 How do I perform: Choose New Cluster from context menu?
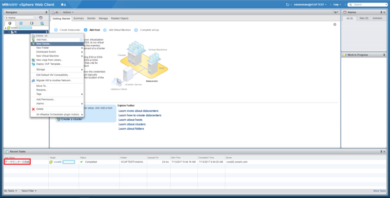pyautogui.click(x=57, y=44)
